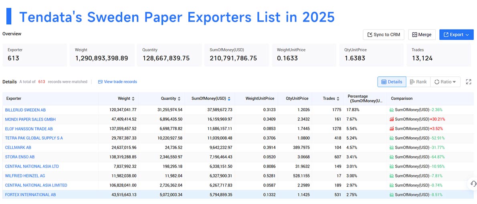Viewport: 477px width, 204px height.
Task: Open TETRA PAK GLOBAL SUPPLY S A link
Action: 34,138
